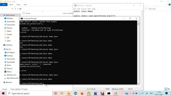Open the Home ribbon tab
The image size is (171, 96).
tap(11, 5)
